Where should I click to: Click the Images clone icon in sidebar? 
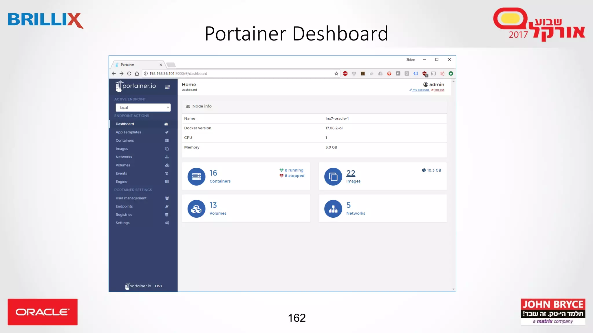(167, 149)
